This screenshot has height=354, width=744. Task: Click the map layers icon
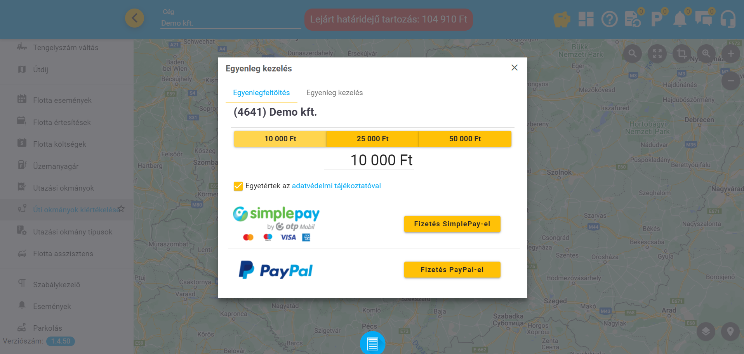(706, 331)
